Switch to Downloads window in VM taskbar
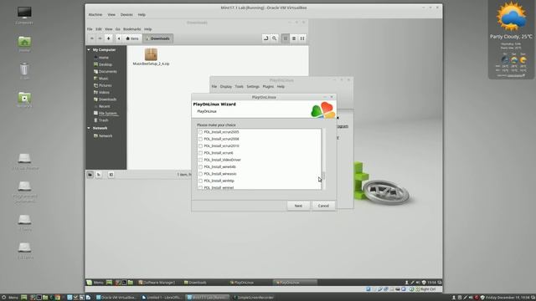Screen dimensions: 536x301 click(195, 283)
